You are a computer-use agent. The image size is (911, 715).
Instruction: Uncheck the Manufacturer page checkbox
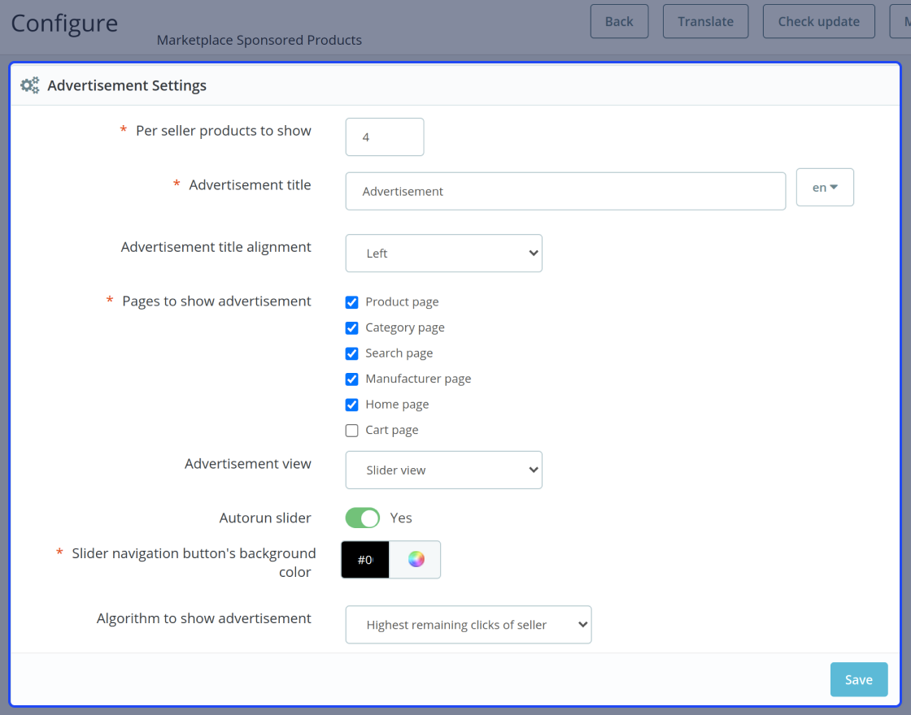(x=351, y=379)
